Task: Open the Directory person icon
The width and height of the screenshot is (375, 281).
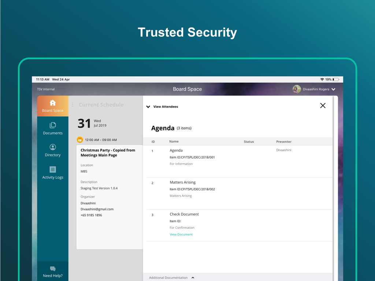Action: click(x=53, y=147)
